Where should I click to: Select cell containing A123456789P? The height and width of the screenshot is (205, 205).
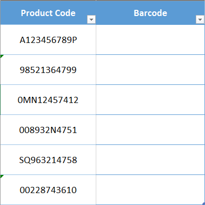coord(48,40)
